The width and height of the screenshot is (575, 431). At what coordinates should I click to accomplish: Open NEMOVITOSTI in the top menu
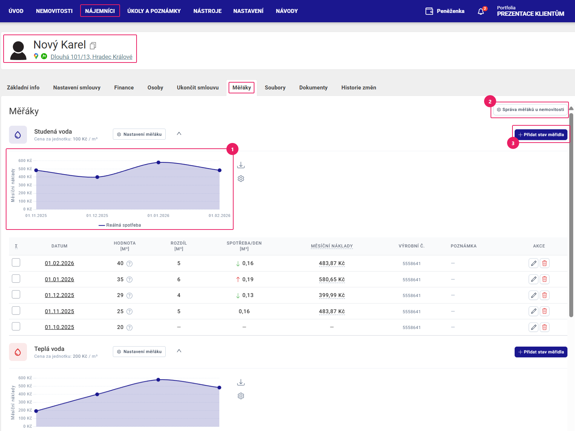[x=54, y=11]
